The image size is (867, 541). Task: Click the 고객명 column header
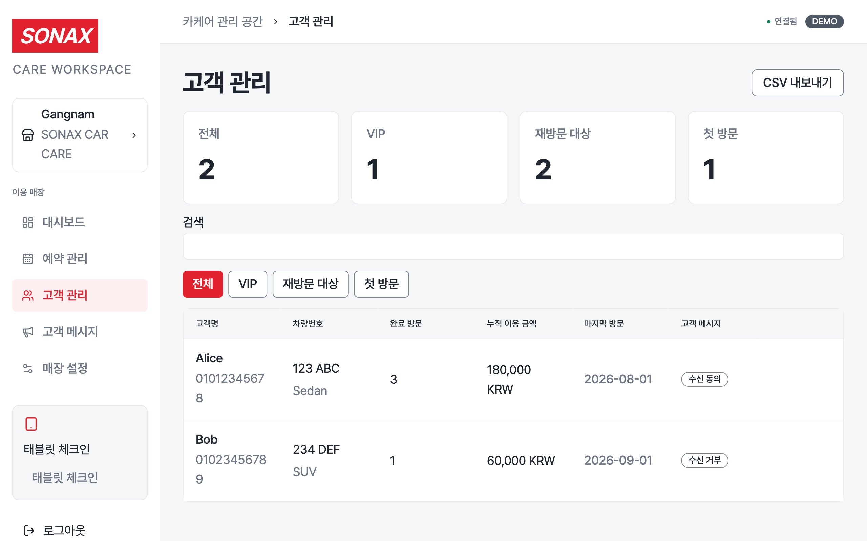pyautogui.click(x=207, y=324)
